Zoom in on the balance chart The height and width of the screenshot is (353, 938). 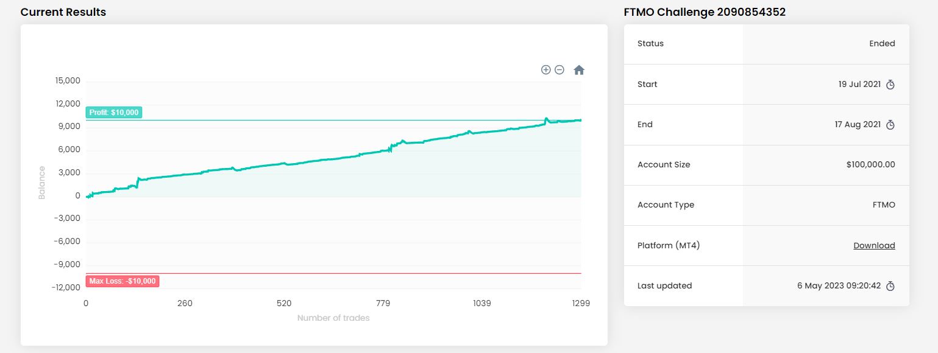[x=545, y=70]
